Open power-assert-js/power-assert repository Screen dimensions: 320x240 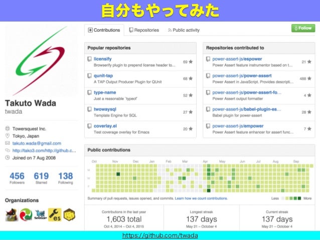click(242, 76)
